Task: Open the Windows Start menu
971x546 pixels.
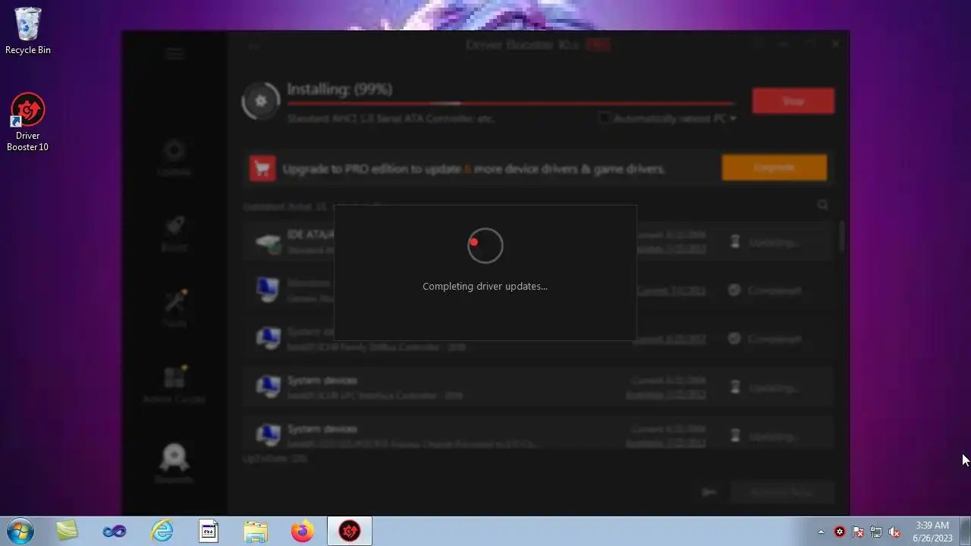Action: [x=20, y=531]
